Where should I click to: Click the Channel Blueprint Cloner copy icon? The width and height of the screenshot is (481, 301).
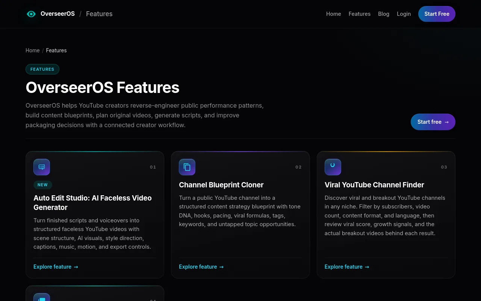(187, 167)
